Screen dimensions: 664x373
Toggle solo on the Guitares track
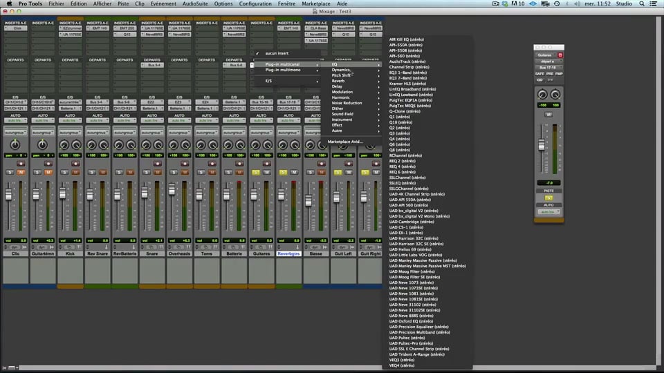(x=256, y=173)
